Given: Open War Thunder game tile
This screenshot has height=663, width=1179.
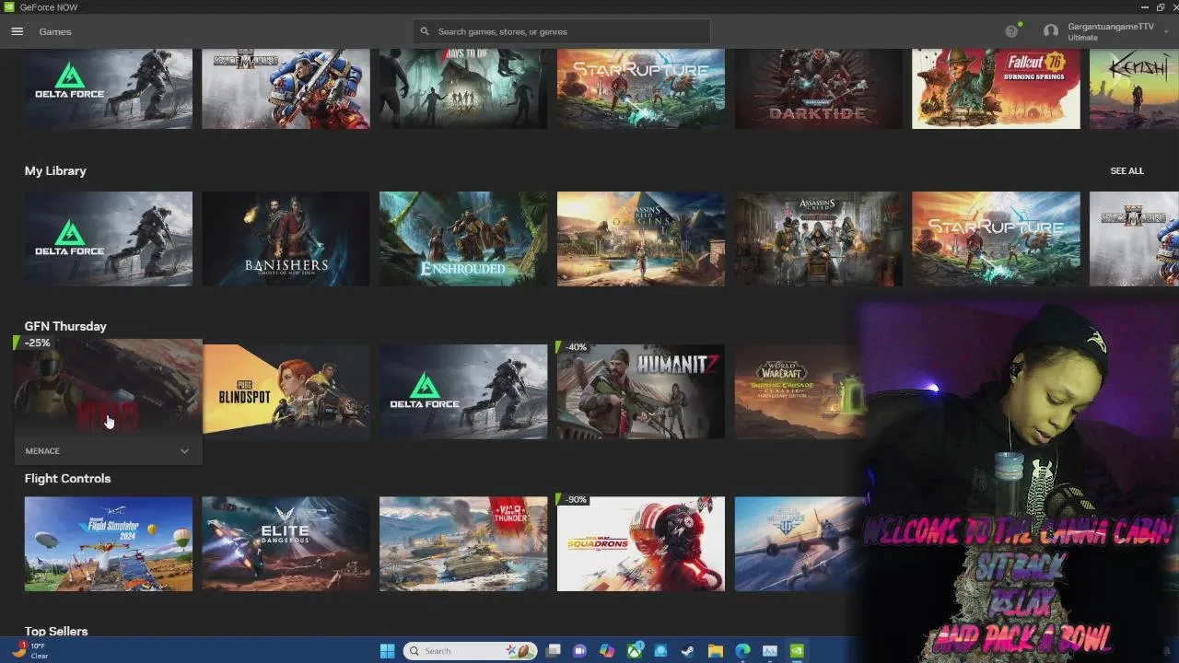Looking at the screenshot, I should 463,543.
